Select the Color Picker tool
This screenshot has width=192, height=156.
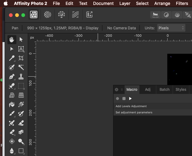12,58
